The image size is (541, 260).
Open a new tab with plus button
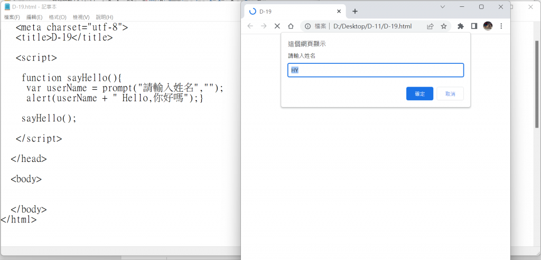(x=355, y=12)
